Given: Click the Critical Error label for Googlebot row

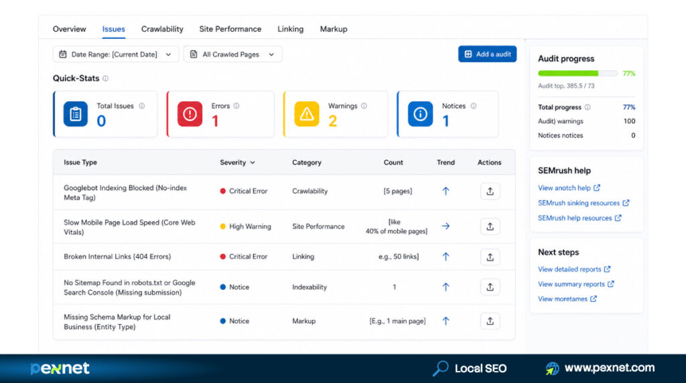Looking at the screenshot, I should (x=248, y=191).
